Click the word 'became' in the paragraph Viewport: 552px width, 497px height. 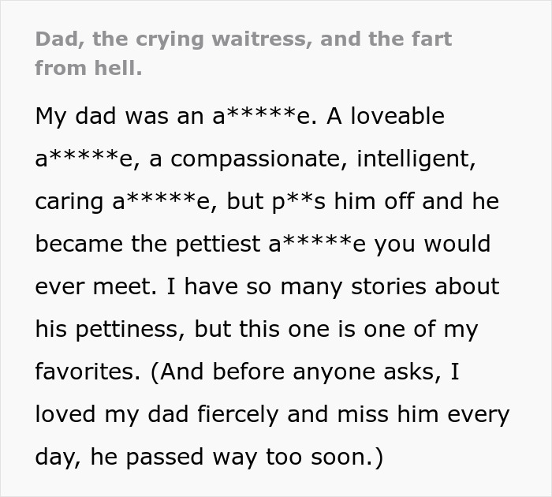point(79,244)
